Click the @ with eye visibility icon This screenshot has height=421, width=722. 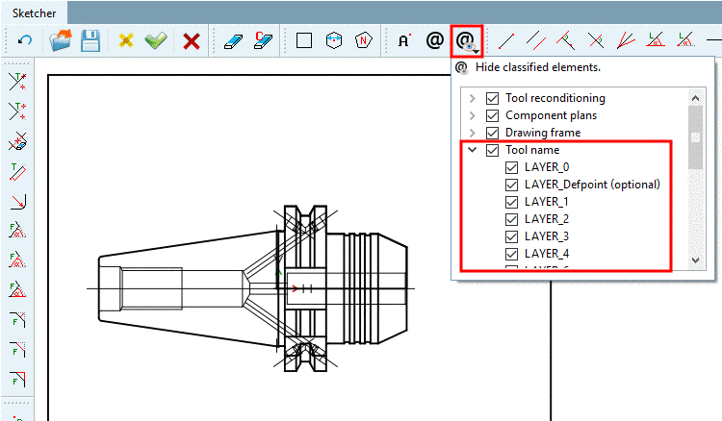point(465,41)
